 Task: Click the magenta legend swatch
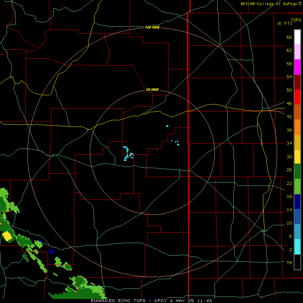(297, 67)
